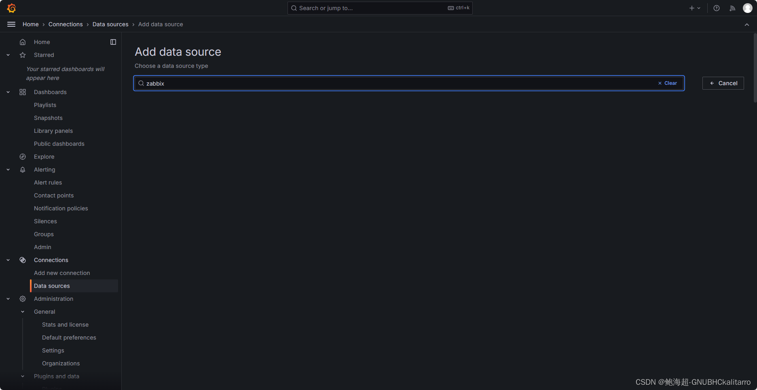
Task: Open Playlists in the sidebar
Action: click(45, 105)
